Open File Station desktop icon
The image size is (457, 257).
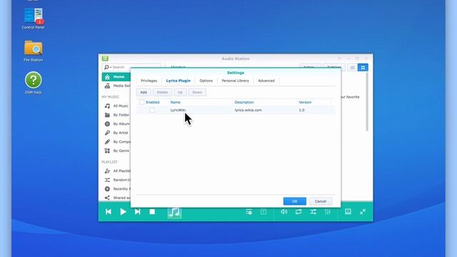coord(34,51)
